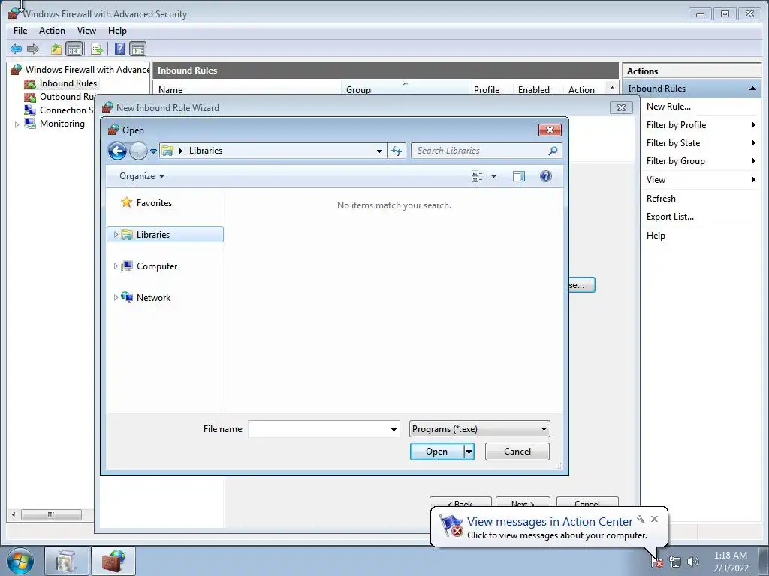Toggle the Show/Hide Action Pane icon
769x576 pixels.
pos(138,49)
